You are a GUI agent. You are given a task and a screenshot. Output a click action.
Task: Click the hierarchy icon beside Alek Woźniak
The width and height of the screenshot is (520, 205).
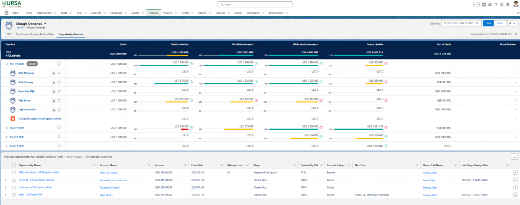tap(54, 73)
